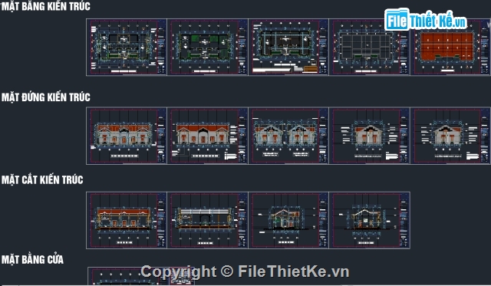
Task: Click the Copyright FileThietKe.vn watermark text
Action: (x=245, y=271)
